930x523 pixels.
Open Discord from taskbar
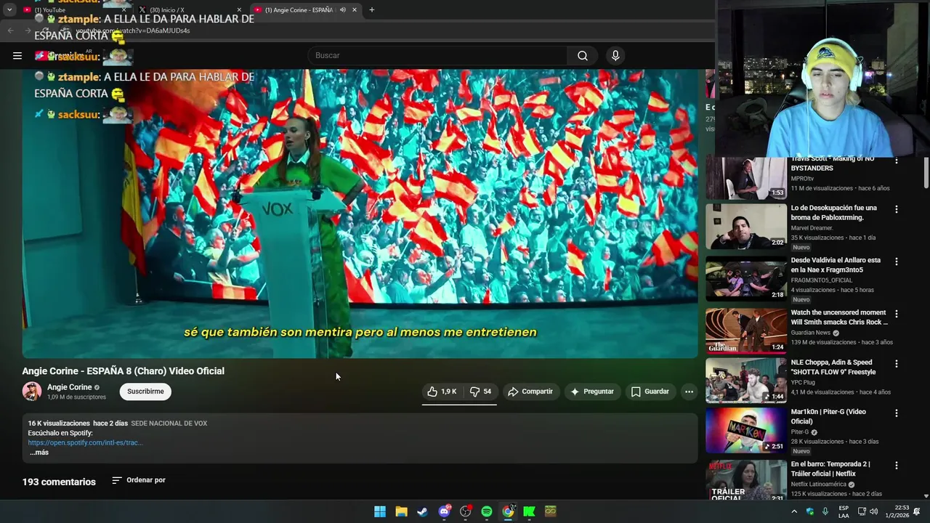pyautogui.click(x=444, y=511)
